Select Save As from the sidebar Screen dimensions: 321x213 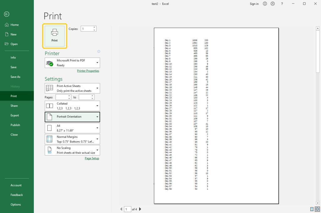[x=16, y=77]
